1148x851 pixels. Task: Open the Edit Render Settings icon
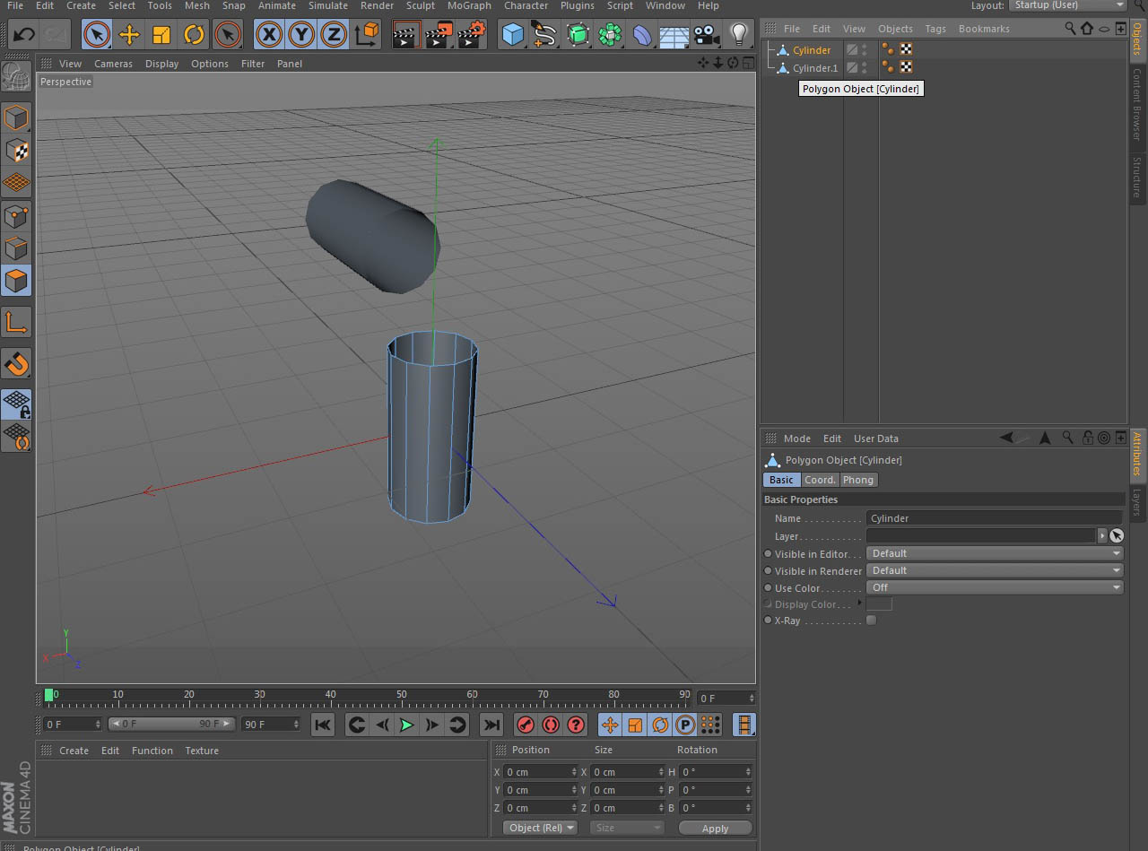471,35
